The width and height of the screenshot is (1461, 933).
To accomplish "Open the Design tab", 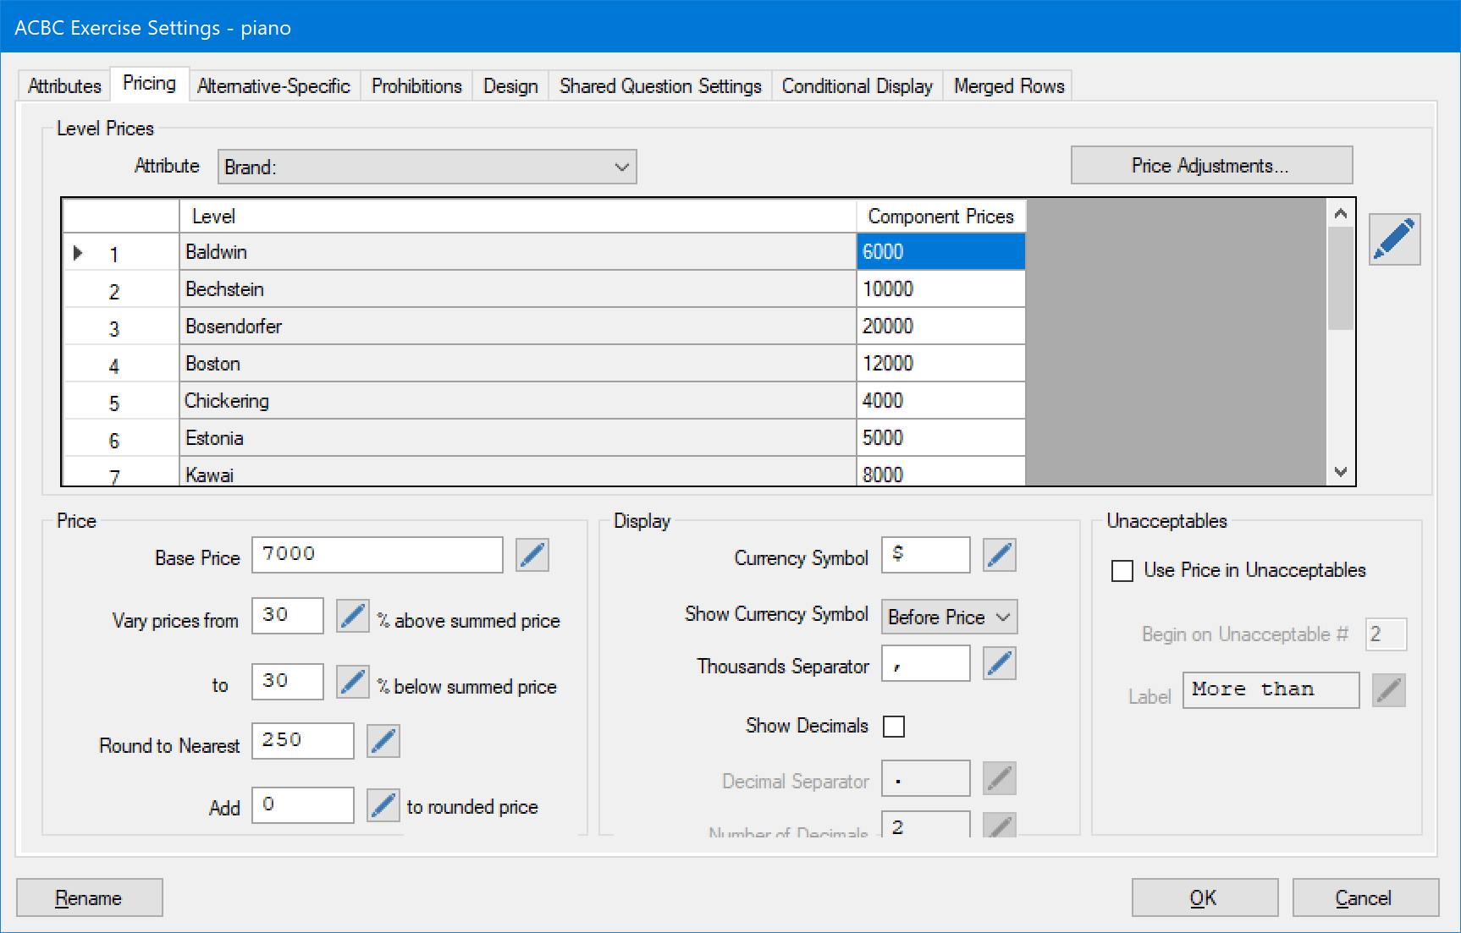I will 510,86.
